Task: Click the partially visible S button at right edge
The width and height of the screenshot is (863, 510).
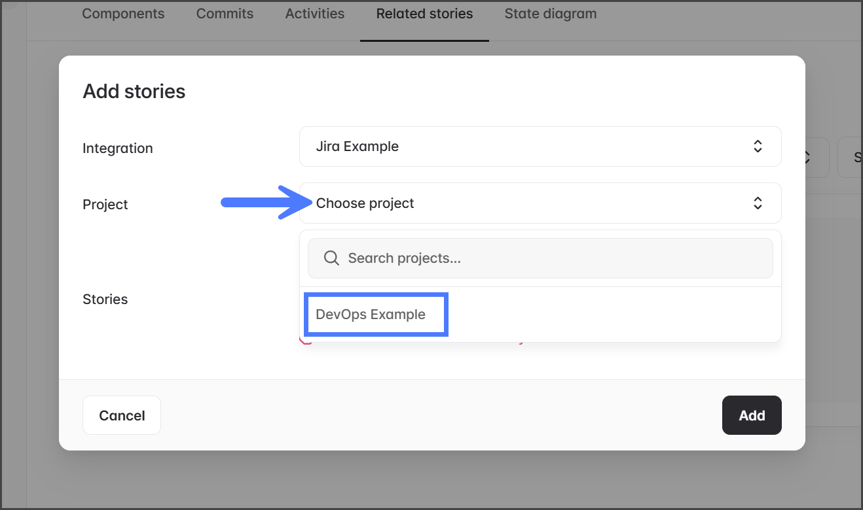Action: click(851, 157)
